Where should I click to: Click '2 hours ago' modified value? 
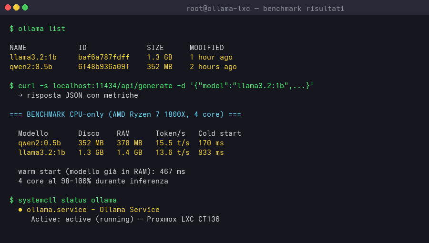point(213,67)
